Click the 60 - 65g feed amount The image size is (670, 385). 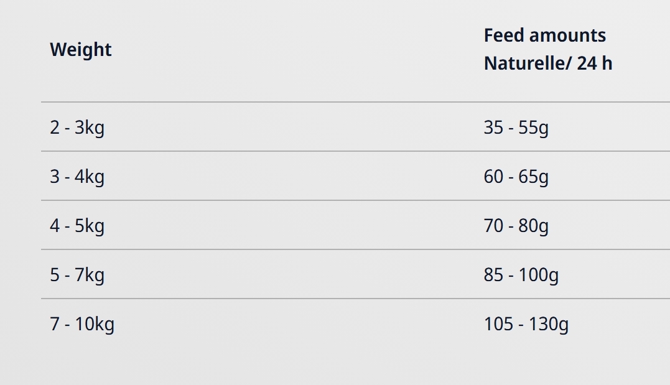coord(516,177)
